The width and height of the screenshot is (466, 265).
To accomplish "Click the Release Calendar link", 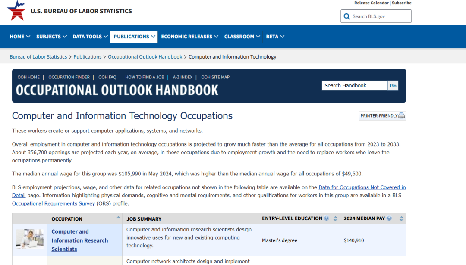I will 371,3.
